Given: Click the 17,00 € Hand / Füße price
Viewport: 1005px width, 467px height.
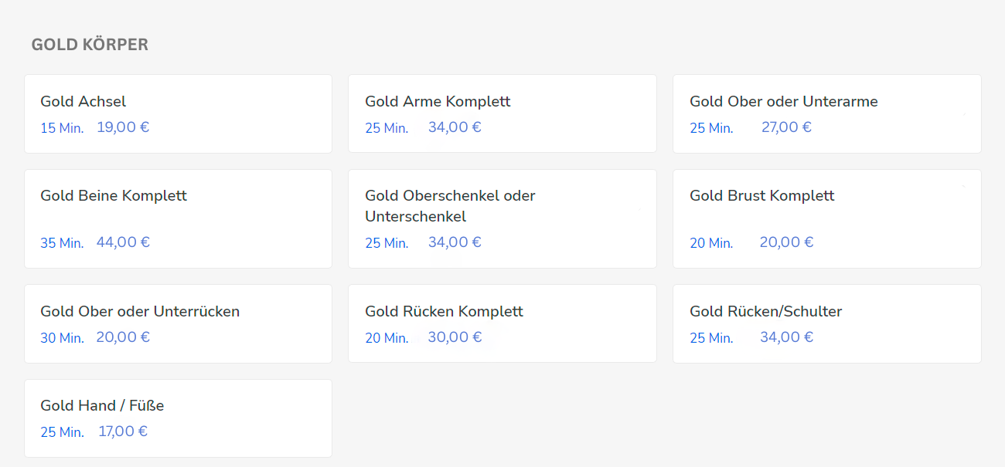Looking at the screenshot, I should pos(123,431).
